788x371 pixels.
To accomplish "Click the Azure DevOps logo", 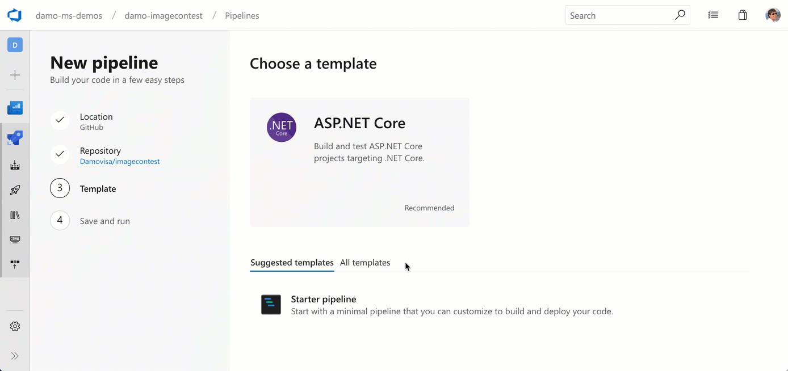I will tap(15, 15).
